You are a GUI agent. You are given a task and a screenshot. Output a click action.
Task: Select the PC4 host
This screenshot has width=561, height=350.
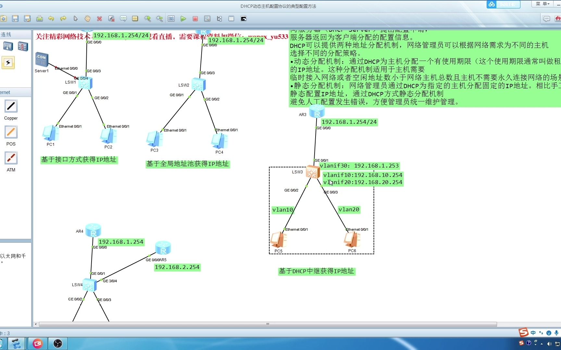219,141
